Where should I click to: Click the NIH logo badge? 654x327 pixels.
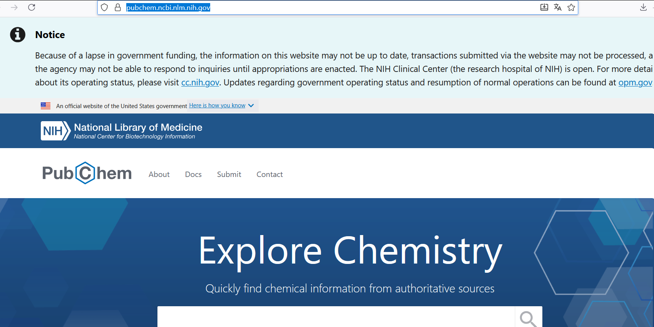coord(55,131)
